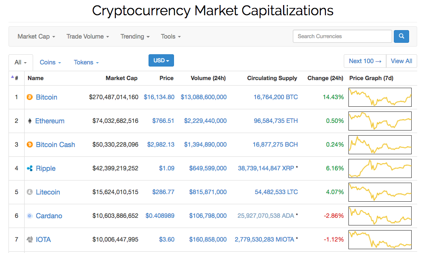Click the Cardano logo icon
Image resolution: width=421 pixels, height=253 pixels.
[30, 216]
